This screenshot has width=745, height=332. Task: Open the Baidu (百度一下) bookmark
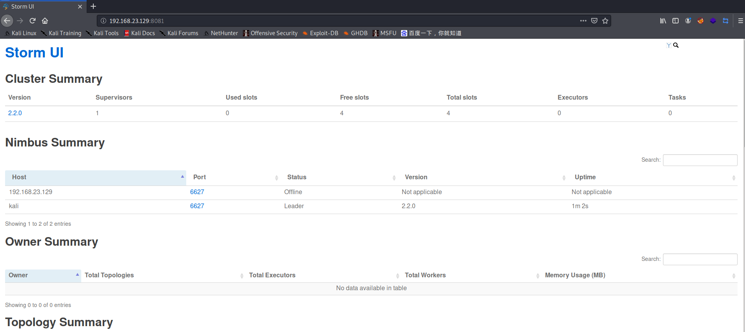(x=431, y=33)
